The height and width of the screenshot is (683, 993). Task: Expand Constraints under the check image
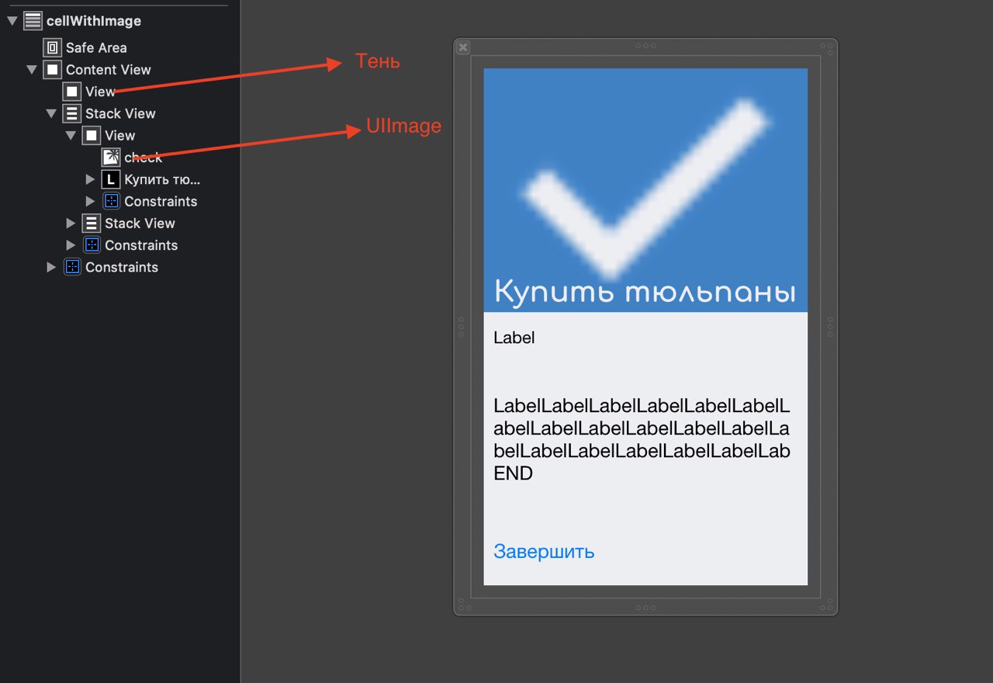[x=90, y=201]
